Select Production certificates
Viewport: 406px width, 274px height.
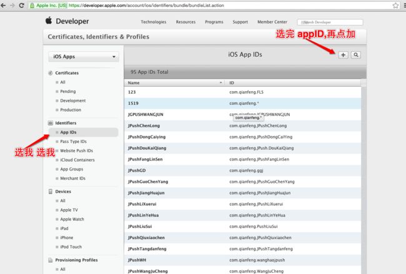click(71, 110)
